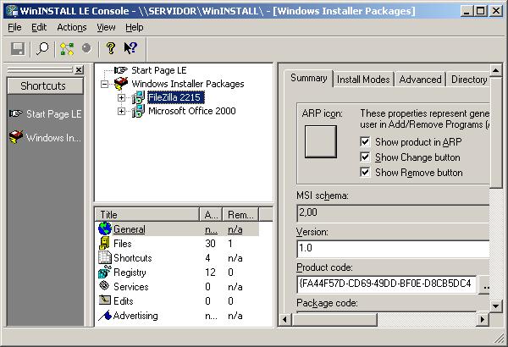Screen dimensions: 508x347
Task: Click the ARP icon preview box
Action: 321,140
